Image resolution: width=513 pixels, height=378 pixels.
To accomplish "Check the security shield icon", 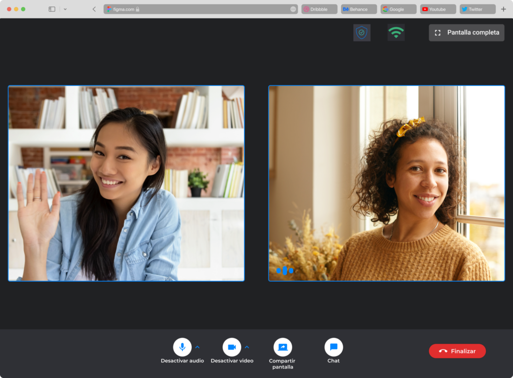I will click(362, 33).
